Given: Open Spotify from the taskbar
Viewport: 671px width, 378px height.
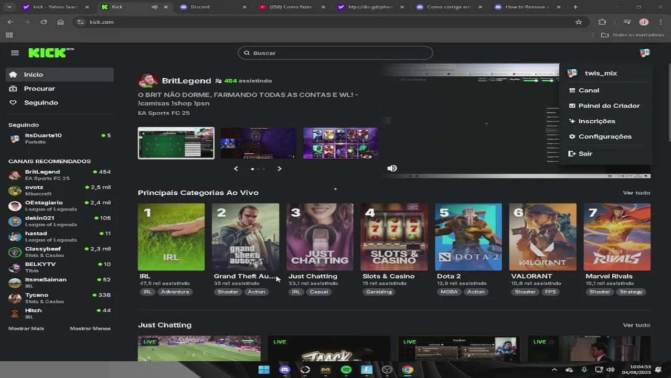Looking at the screenshot, I should click(x=346, y=370).
